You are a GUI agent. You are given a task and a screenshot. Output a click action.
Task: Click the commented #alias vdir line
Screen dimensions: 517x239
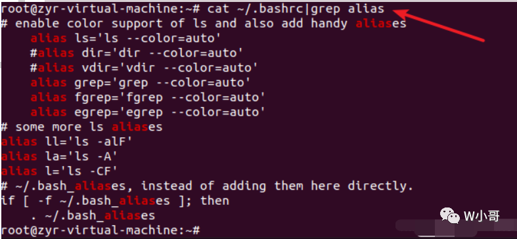coord(144,68)
